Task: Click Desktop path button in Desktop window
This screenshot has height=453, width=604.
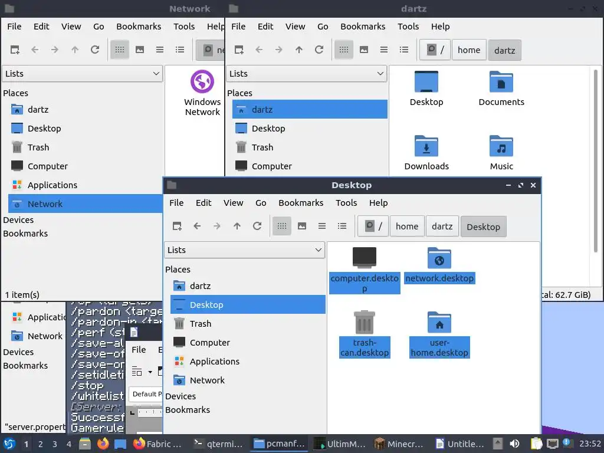Action: pyautogui.click(x=484, y=226)
